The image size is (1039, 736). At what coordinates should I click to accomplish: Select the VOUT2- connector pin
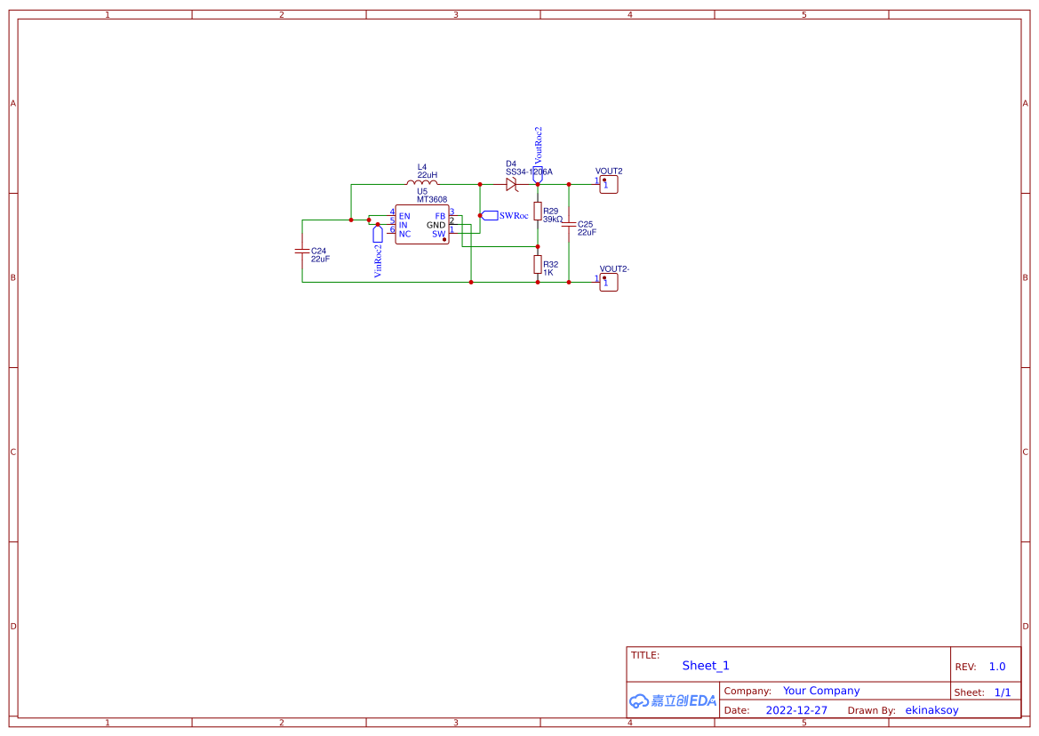[x=607, y=282]
